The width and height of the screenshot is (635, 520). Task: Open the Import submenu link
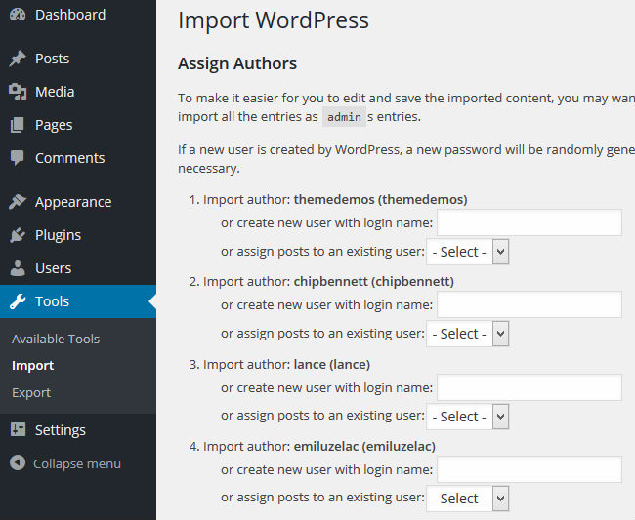[x=33, y=366]
